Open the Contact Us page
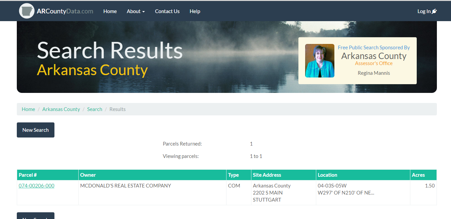The height and width of the screenshot is (219, 451). point(167,11)
